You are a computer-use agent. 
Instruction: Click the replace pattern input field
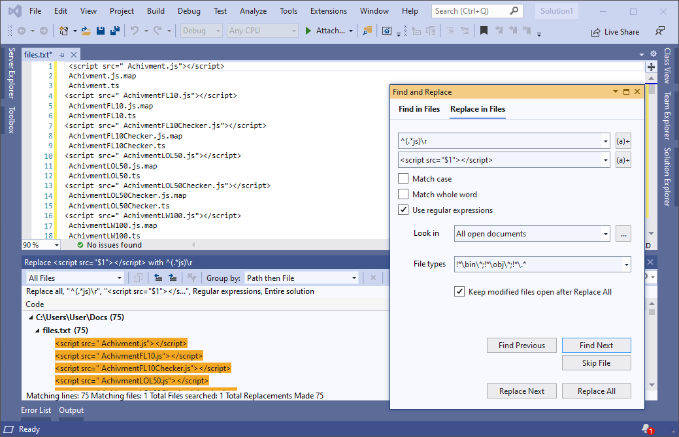pyautogui.click(x=499, y=160)
